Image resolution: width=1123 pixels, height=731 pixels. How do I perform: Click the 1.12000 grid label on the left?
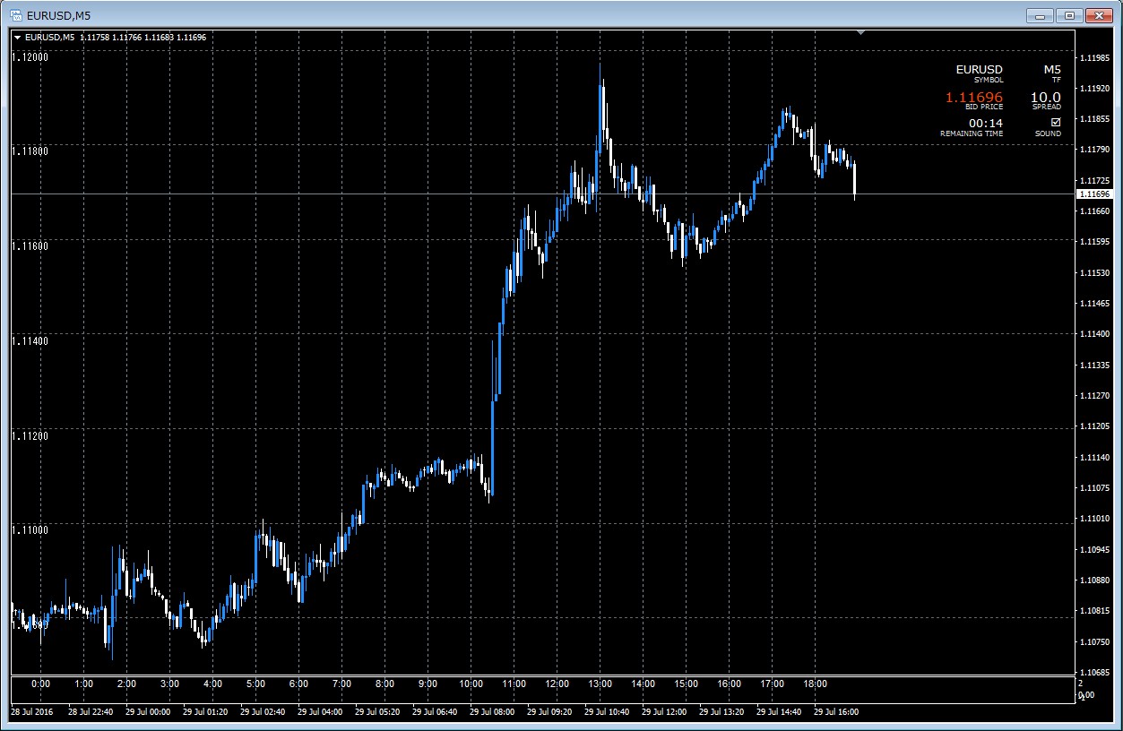(x=30, y=56)
